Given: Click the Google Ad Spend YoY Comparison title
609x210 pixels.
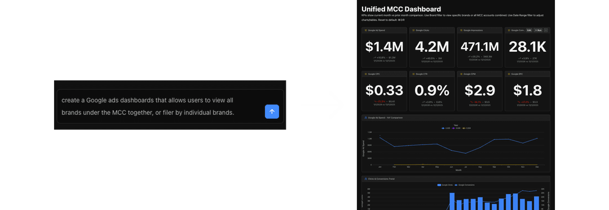Looking at the screenshot, I should point(385,118).
